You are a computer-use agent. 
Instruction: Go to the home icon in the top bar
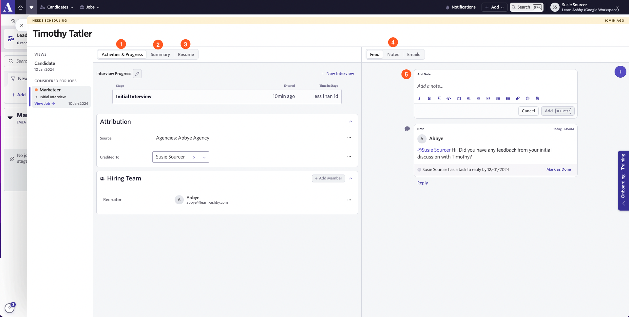tap(20, 7)
